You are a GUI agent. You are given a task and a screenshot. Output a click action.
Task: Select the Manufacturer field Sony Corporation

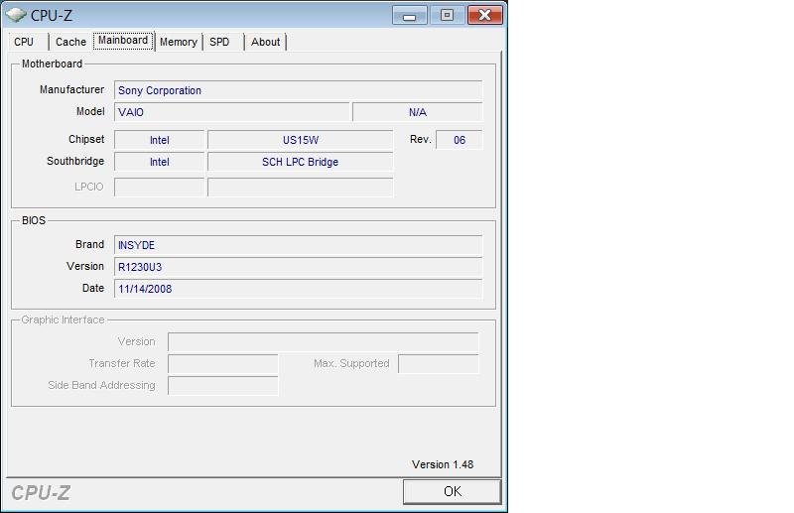pyautogui.click(x=299, y=90)
